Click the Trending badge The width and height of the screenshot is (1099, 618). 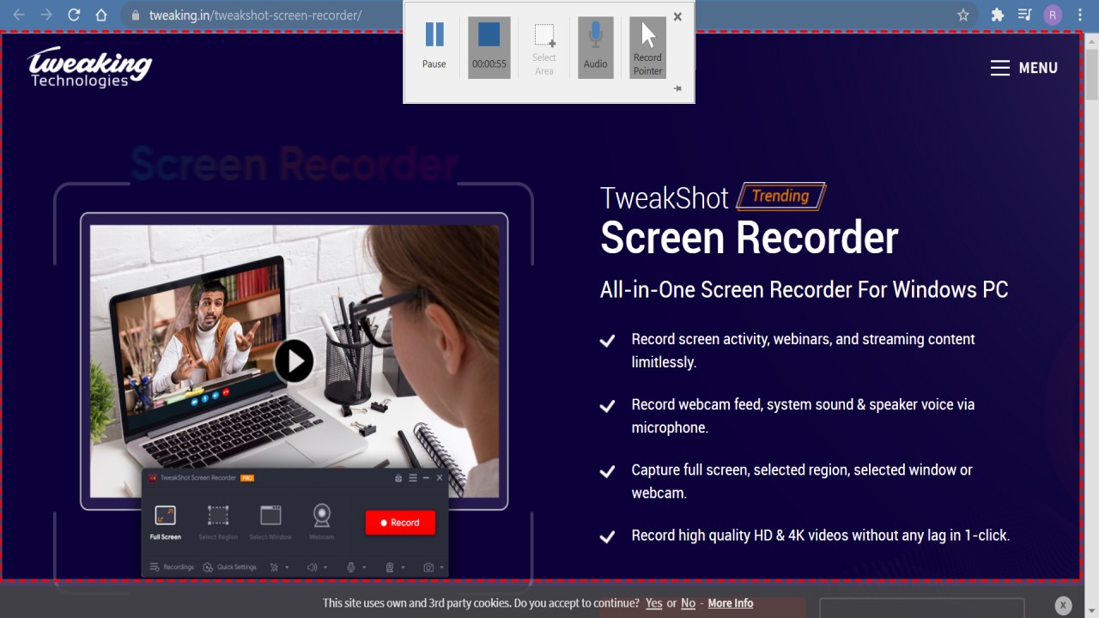click(780, 197)
